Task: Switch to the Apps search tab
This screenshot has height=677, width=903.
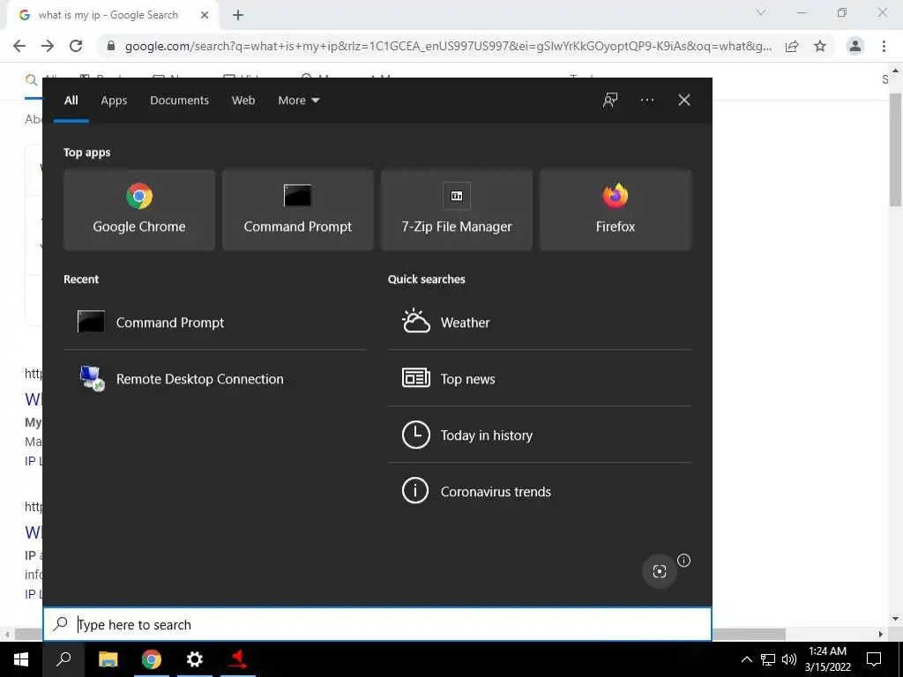Action: click(x=114, y=100)
